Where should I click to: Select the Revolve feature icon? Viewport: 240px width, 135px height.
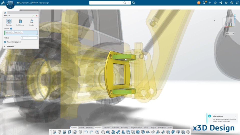[113, 132]
